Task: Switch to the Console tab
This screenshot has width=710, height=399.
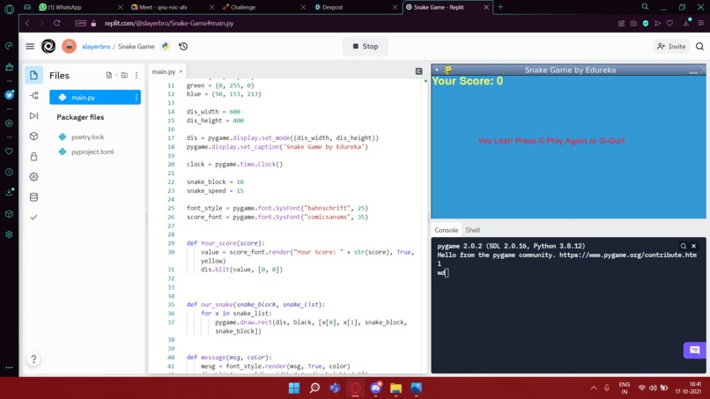Action: (x=446, y=230)
